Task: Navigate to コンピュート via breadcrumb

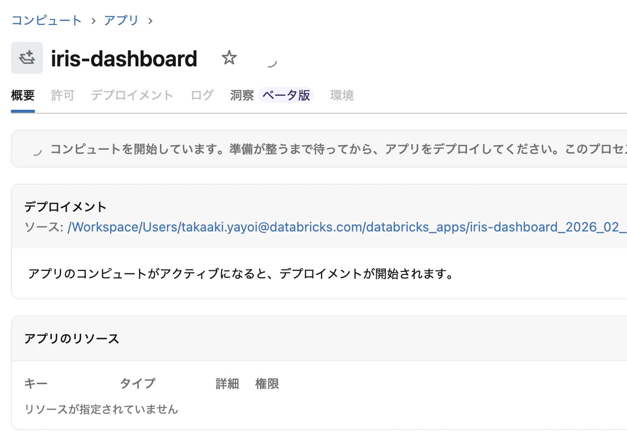Action: [46, 20]
